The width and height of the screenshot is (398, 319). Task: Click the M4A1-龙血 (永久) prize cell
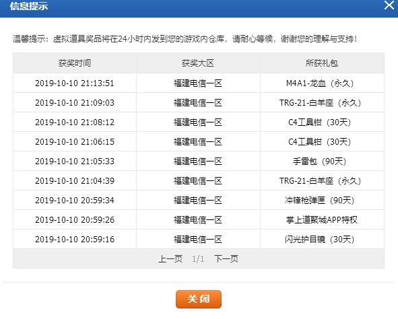click(320, 83)
